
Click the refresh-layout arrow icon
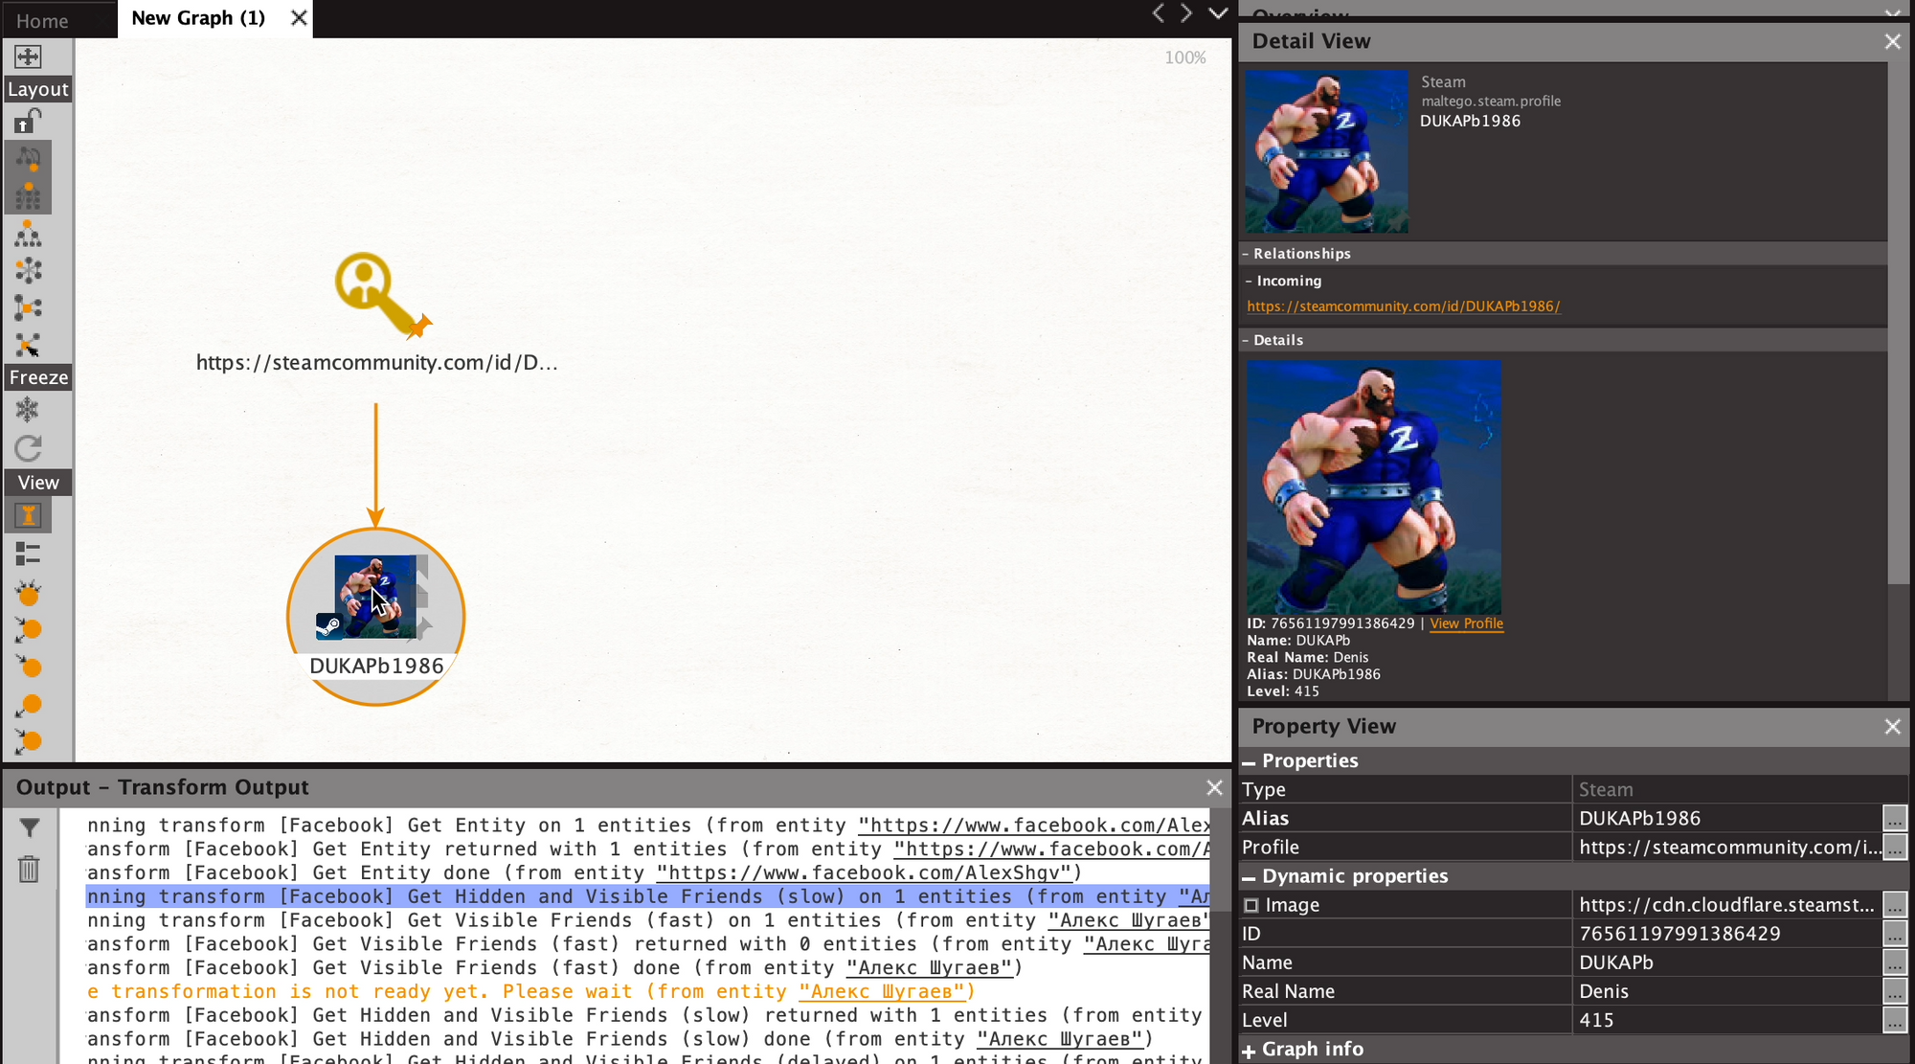(x=28, y=448)
